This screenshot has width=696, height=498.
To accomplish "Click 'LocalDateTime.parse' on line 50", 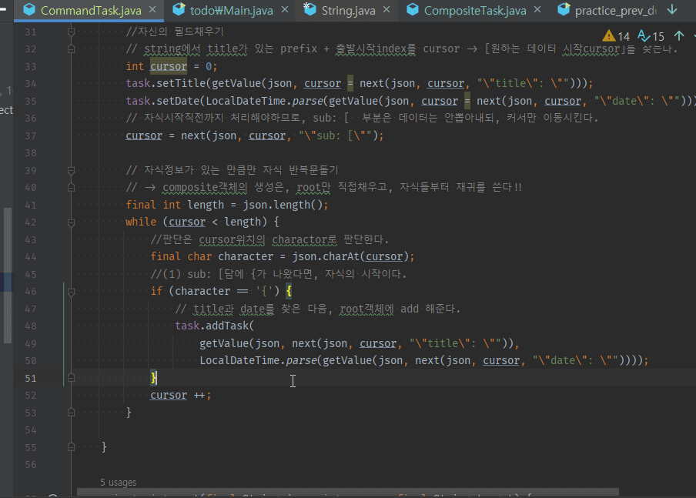I will coord(259,360).
